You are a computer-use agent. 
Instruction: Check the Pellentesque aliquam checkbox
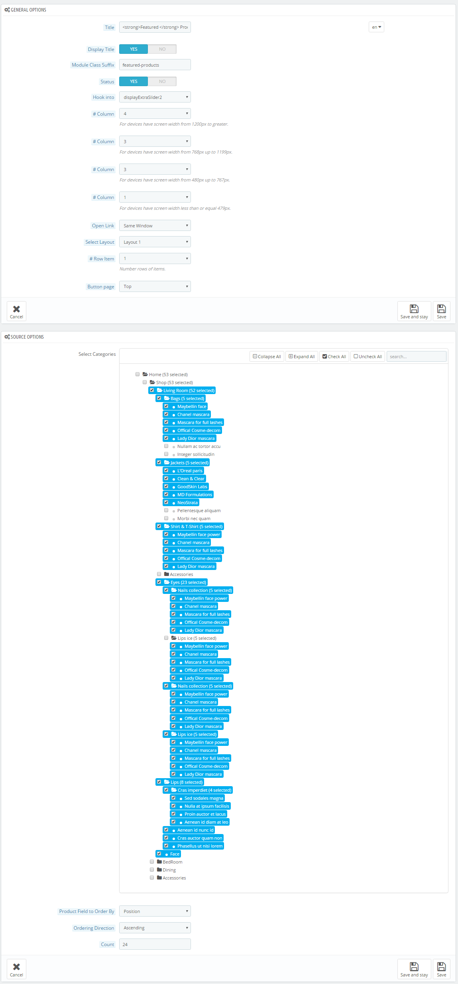[x=166, y=510]
